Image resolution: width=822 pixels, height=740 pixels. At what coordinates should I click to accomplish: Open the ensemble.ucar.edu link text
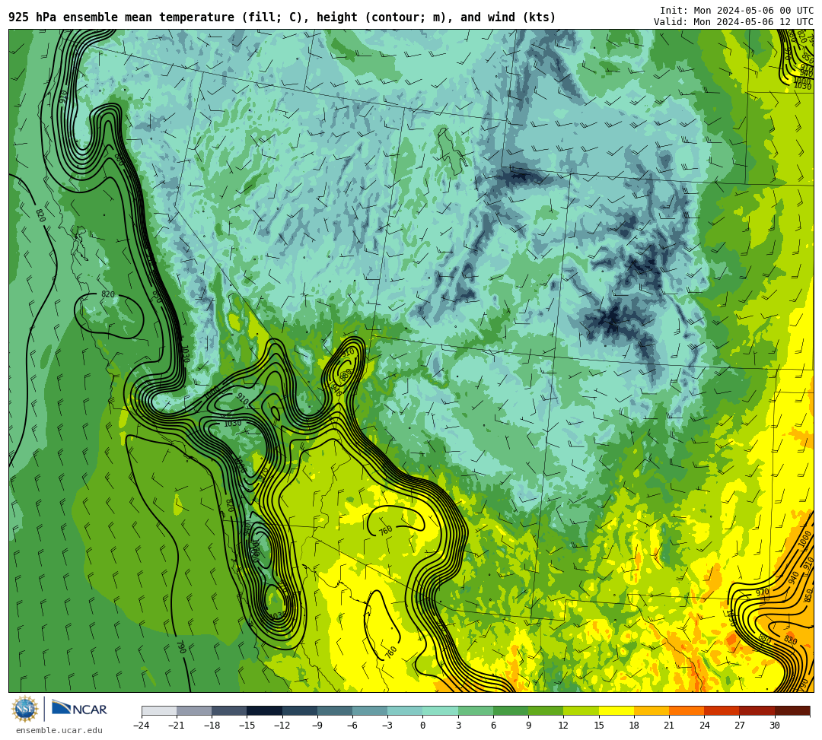pyautogui.click(x=59, y=730)
